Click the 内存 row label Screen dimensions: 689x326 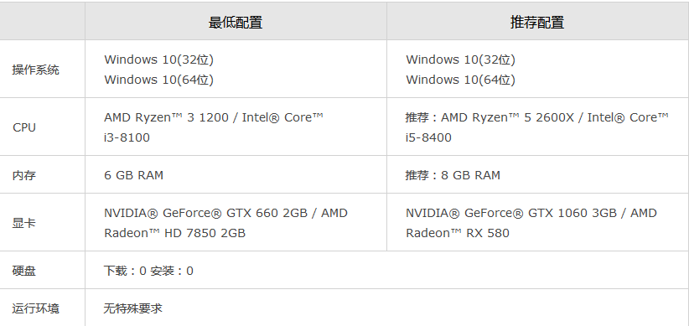coord(24,175)
